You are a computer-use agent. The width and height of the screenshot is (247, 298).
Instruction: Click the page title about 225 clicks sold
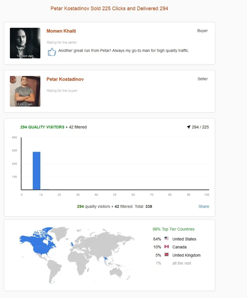[x=109, y=9]
